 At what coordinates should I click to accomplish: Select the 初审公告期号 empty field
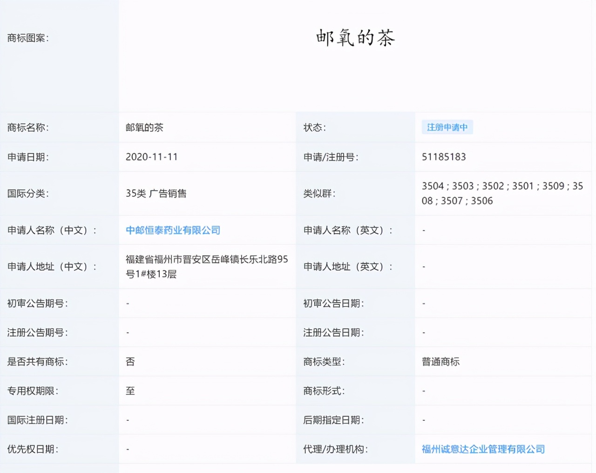127,303
